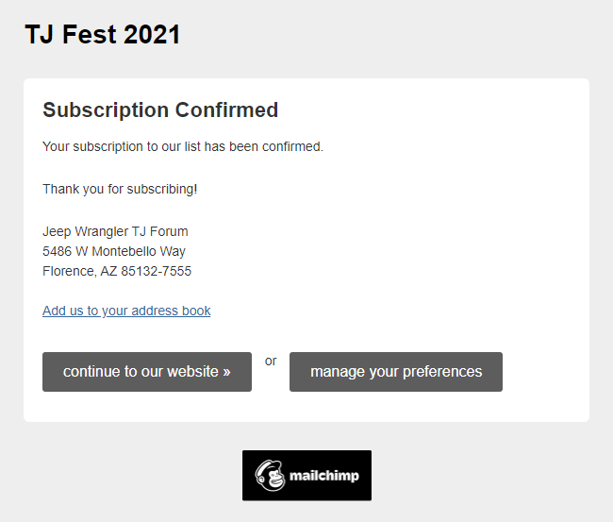Image resolution: width=613 pixels, height=522 pixels.
Task: Click the year 2021 in the title
Action: point(152,35)
